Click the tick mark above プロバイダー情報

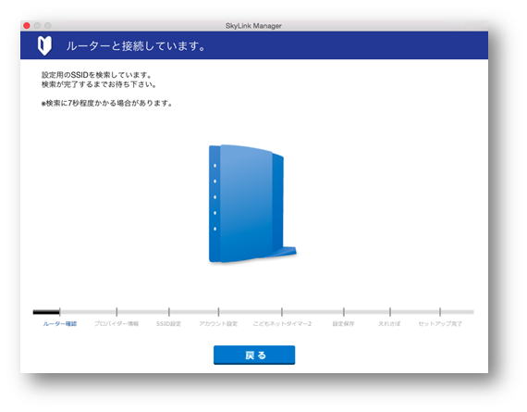116,312
